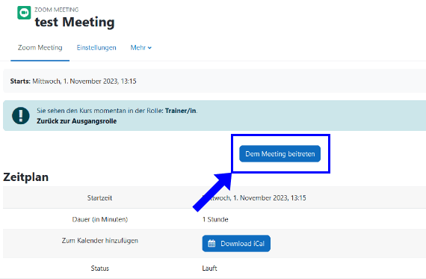Select the Starts: Mittwoch, 1. November 2023 text
Screen dimensions: 426x279
point(73,81)
